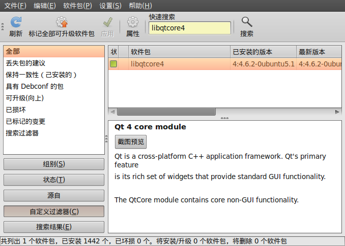Screen dimensions: 345x246
Task: Click the 搜索结果(E) button
Action: pyautogui.click(x=54, y=227)
